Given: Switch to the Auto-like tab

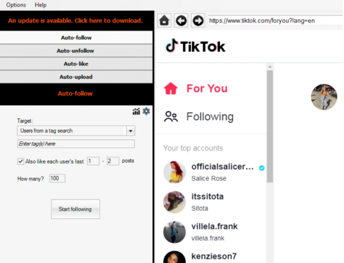Looking at the screenshot, I should tap(76, 64).
